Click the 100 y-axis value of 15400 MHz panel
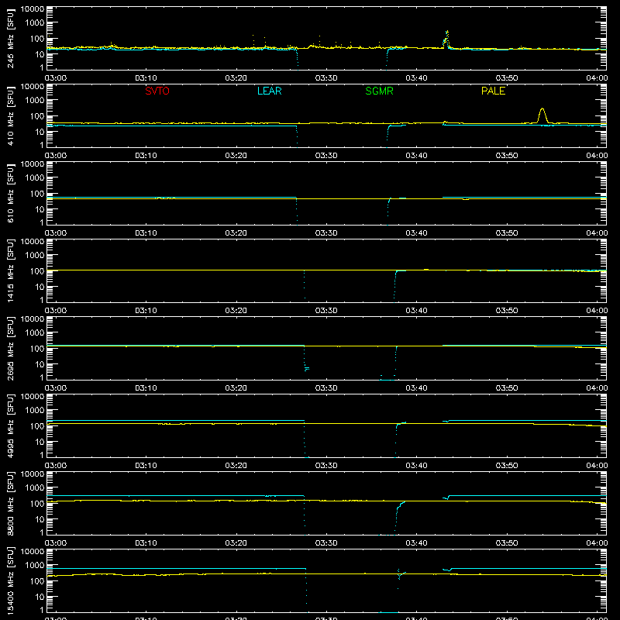The height and width of the screenshot is (620, 620). [x=37, y=581]
